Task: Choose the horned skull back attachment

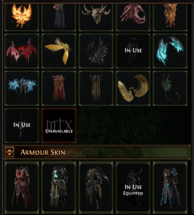Action: tap(96, 17)
